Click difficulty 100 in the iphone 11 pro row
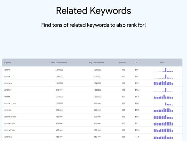Viewport: 187px width, 141px height. (x=123, y=103)
